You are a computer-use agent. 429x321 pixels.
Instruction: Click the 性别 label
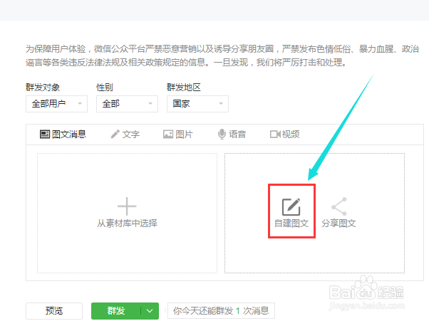(x=105, y=88)
